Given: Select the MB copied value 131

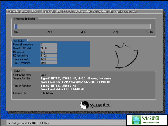Looking at the screenshot, I should (x=49, y=52).
